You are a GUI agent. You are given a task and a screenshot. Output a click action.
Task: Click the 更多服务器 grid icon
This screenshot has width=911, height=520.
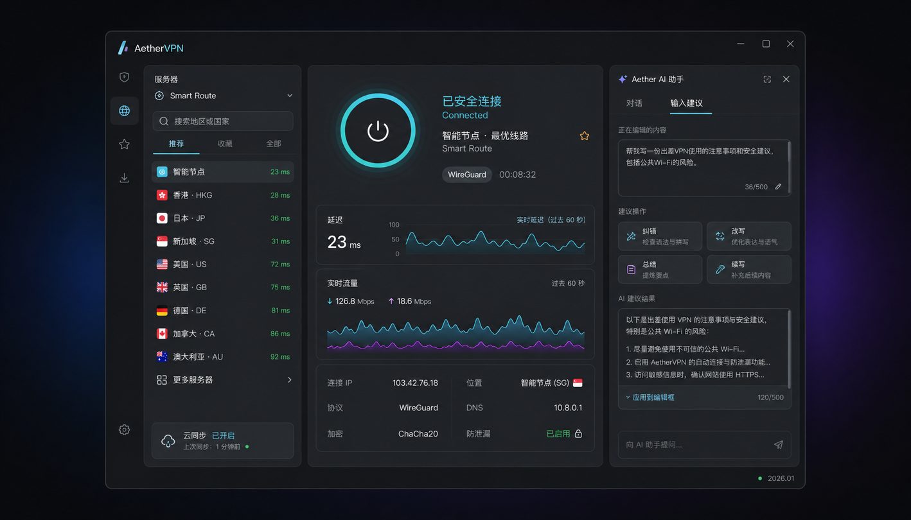(162, 380)
